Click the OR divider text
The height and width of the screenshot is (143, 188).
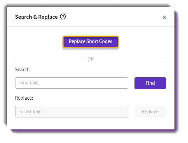91,59
